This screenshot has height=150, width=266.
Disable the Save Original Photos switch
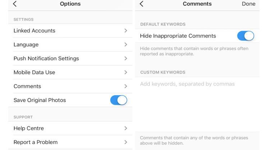(119, 100)
